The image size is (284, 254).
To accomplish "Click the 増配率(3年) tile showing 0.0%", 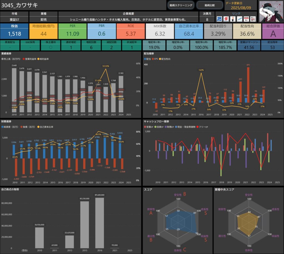I will tap(178, 45).
